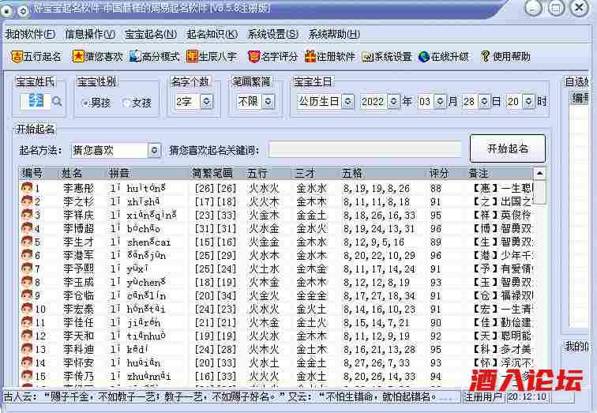Open 系统设置 from the toolbar
Viewport: 597px width, 413px height.
click(x=367, y=57)
